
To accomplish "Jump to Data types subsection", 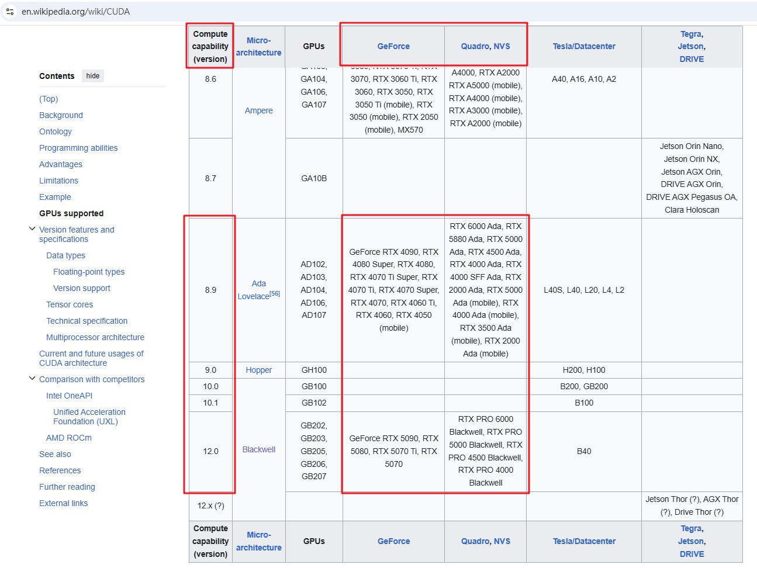I will click(65, 255).
